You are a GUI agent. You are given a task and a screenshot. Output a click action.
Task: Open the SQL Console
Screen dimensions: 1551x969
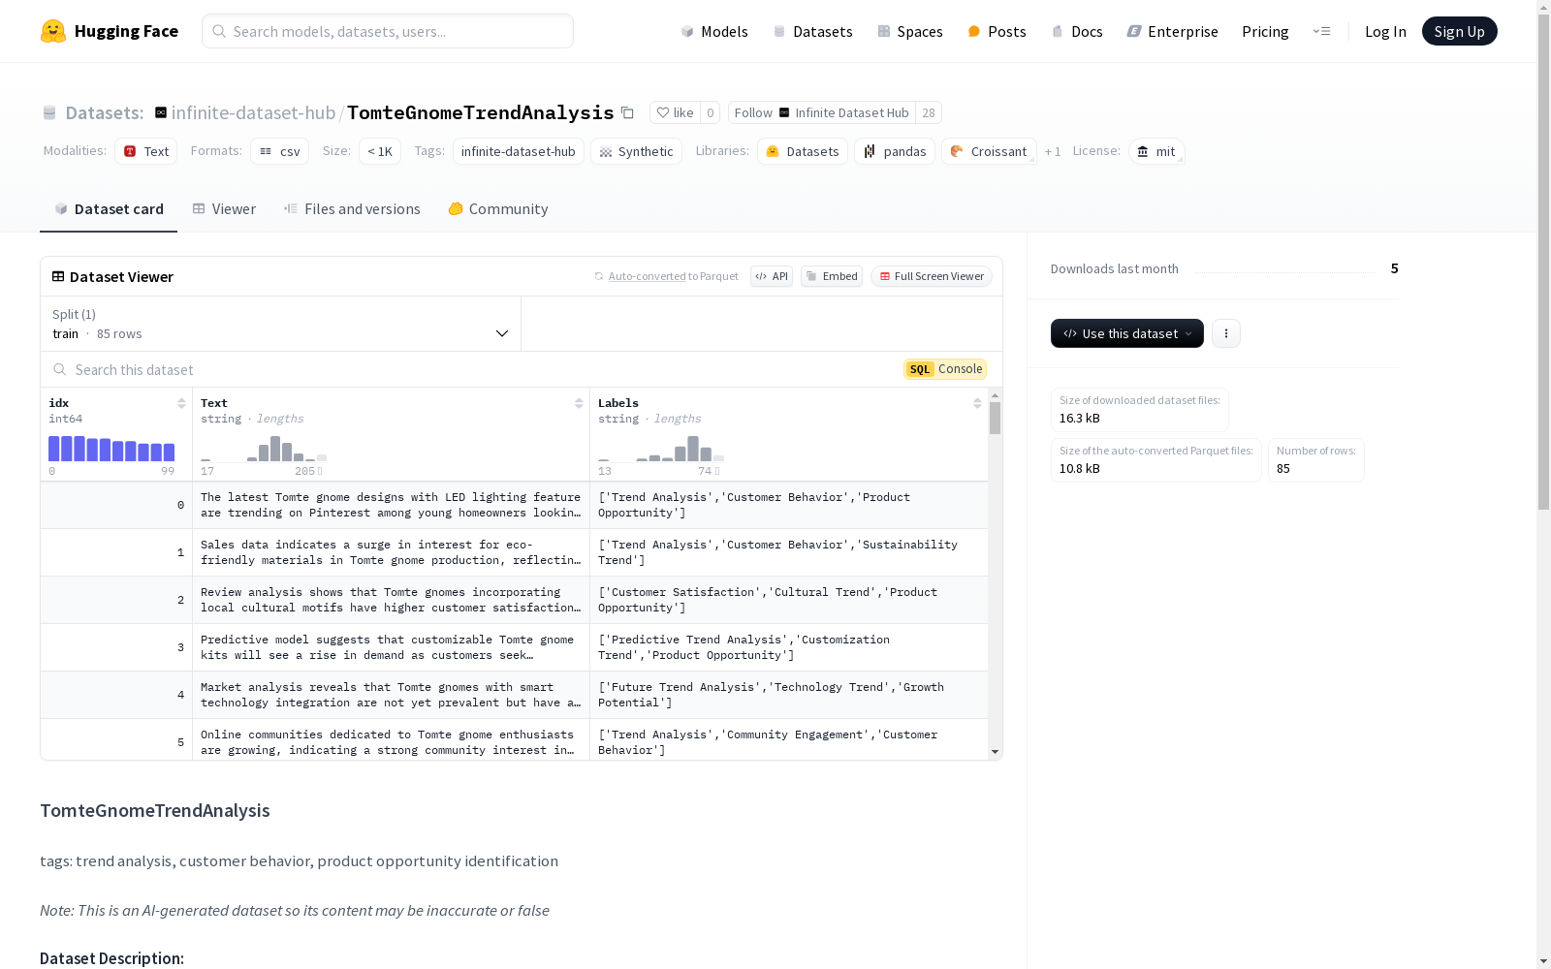tap(945, 369)
